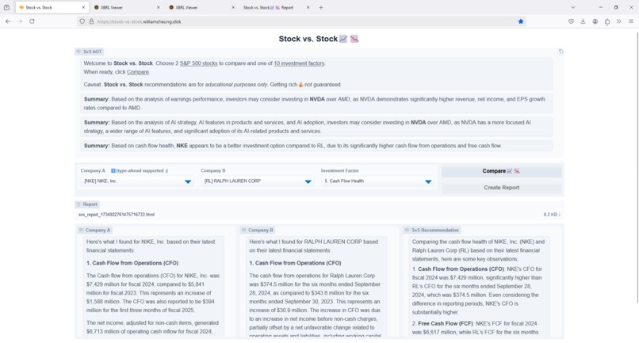
Task: Open the downloads panel icon
Action: (583, 21)
